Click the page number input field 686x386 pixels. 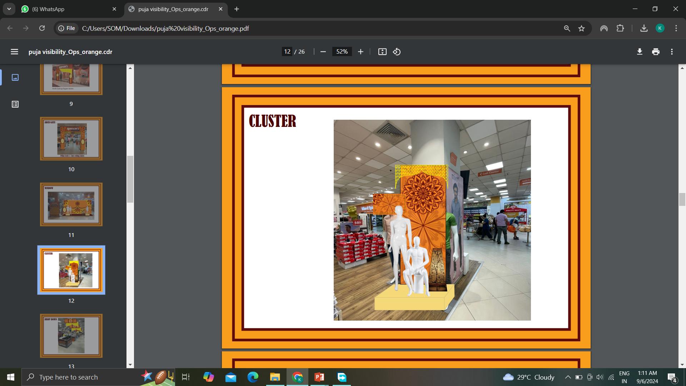(287, 52)
